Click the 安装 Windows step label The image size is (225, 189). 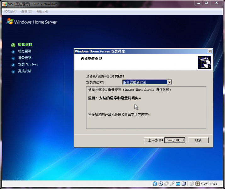point(28,64)
